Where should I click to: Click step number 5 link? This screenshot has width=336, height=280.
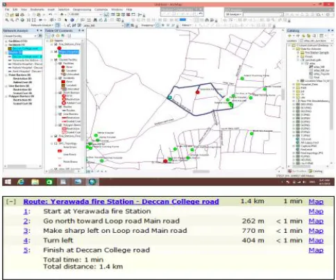[x=26, y=250]
